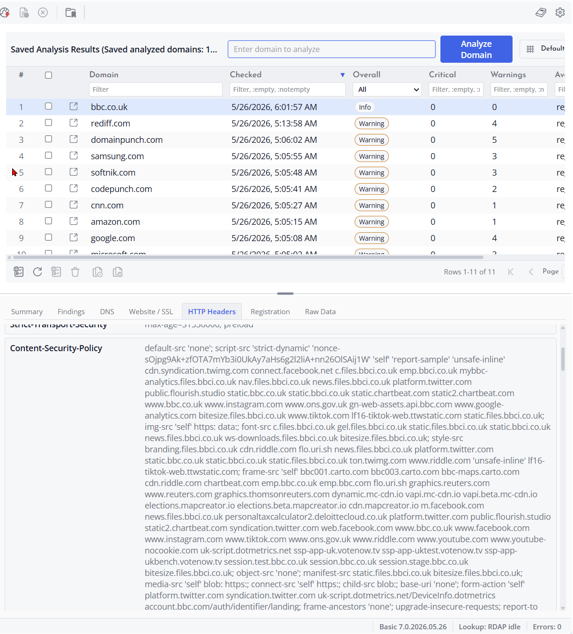Open google.com external link icon

(74, 237)
